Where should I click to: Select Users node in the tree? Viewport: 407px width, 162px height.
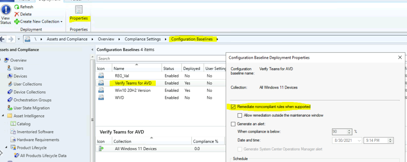[18, 68]
